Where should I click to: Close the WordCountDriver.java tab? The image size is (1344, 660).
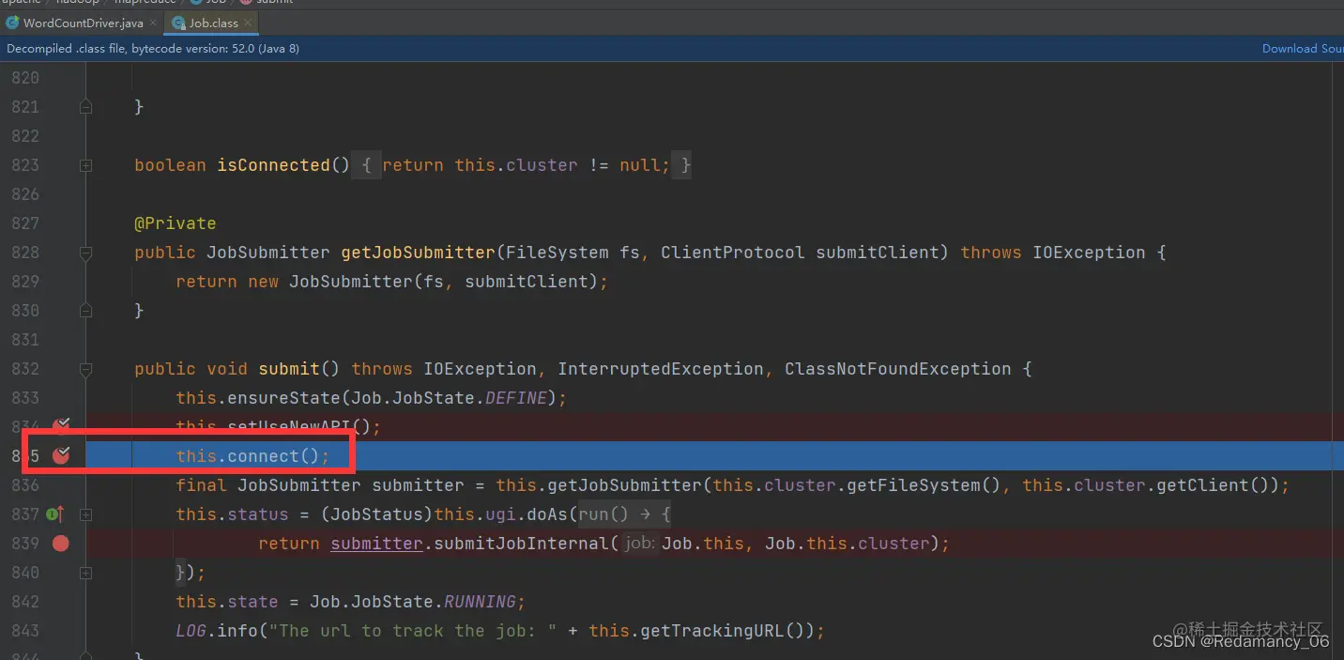pos(153,23)
